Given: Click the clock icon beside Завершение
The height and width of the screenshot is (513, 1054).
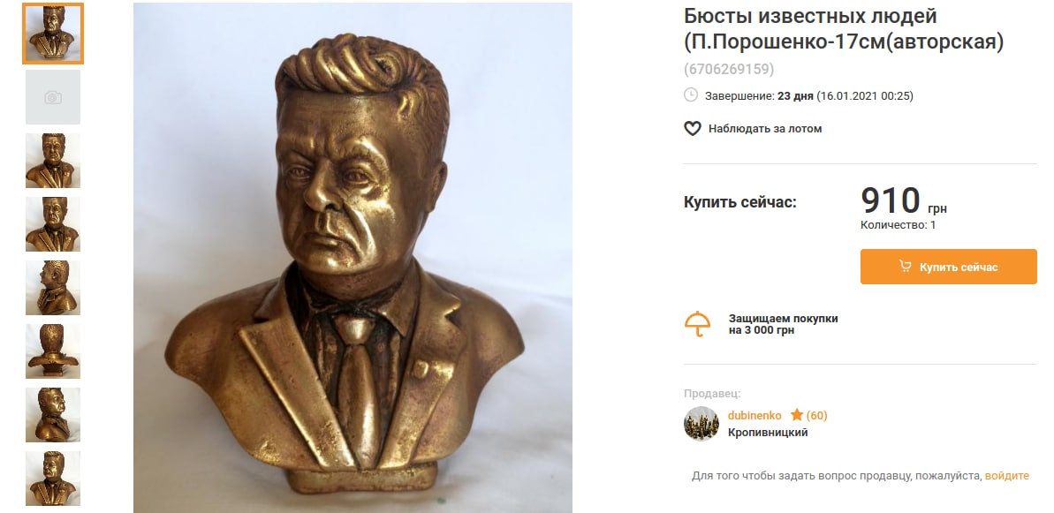Looking at the screenshot, I should click(x=691, y=94).
